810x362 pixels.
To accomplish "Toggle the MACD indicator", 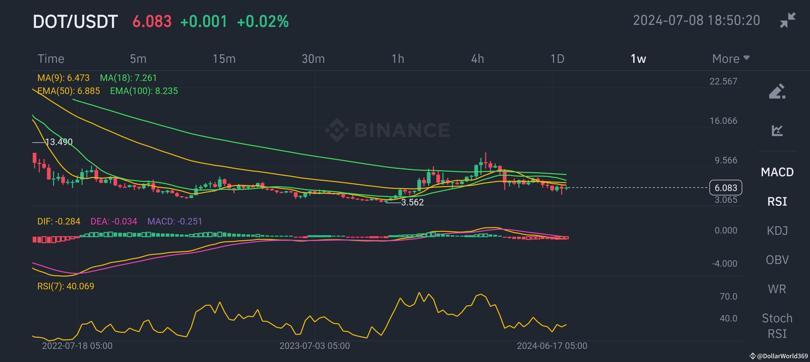I will pyautogui.click(x=777, y=172).
